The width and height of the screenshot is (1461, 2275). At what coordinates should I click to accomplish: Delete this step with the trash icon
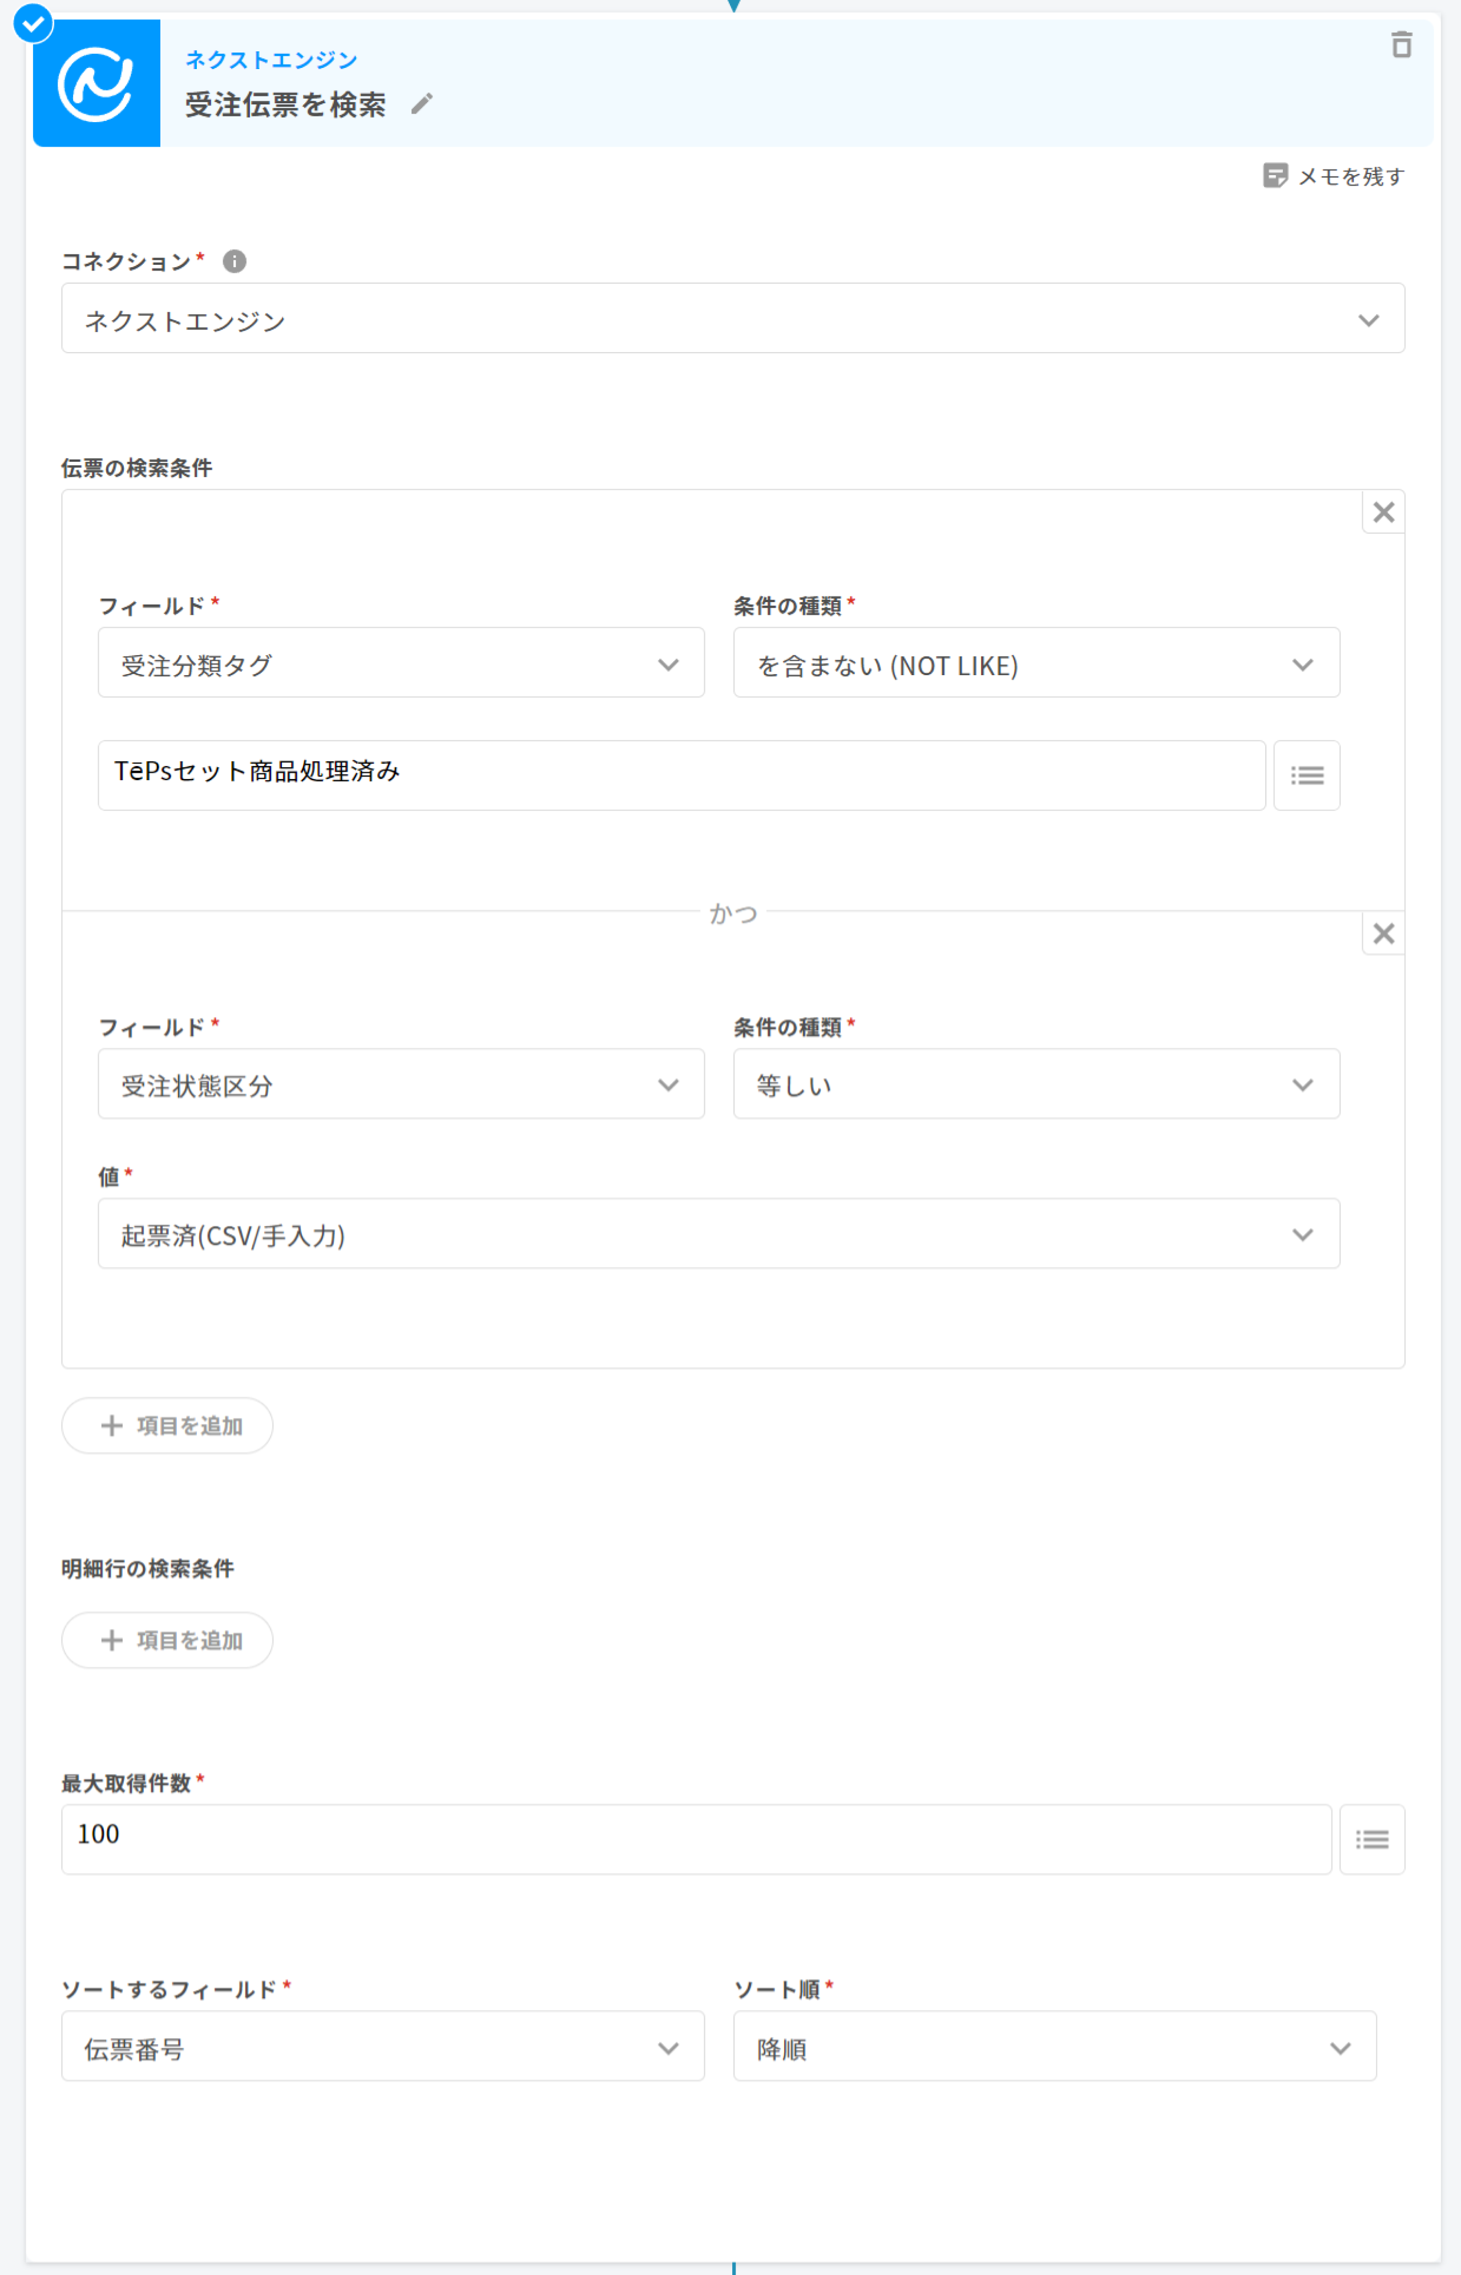(x=1401, y=45)
